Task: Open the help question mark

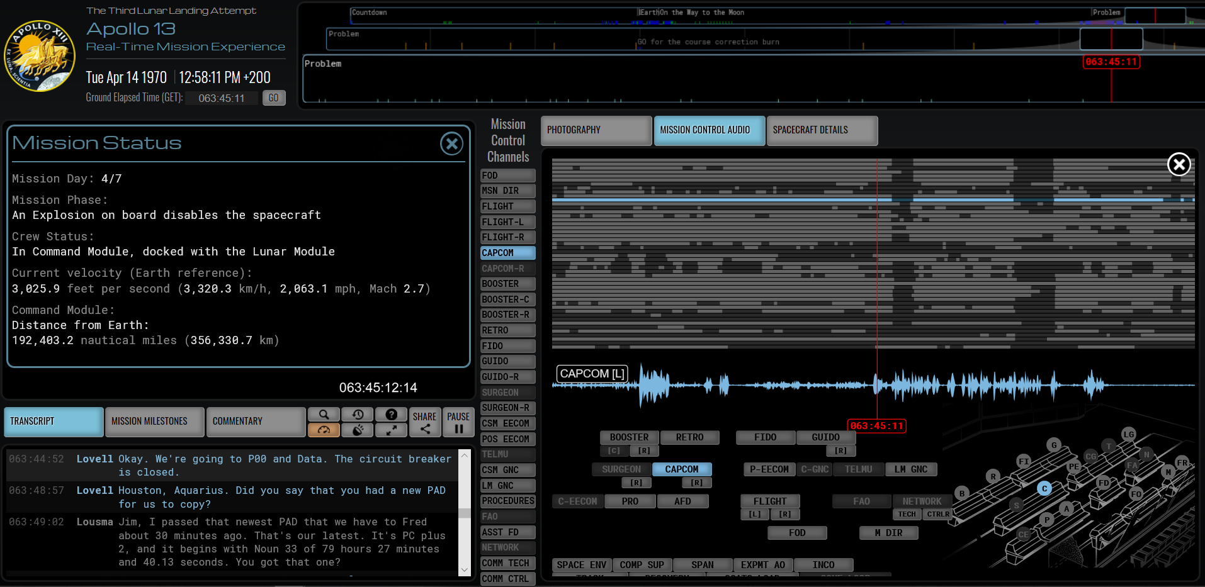Action: pos(391,415)
